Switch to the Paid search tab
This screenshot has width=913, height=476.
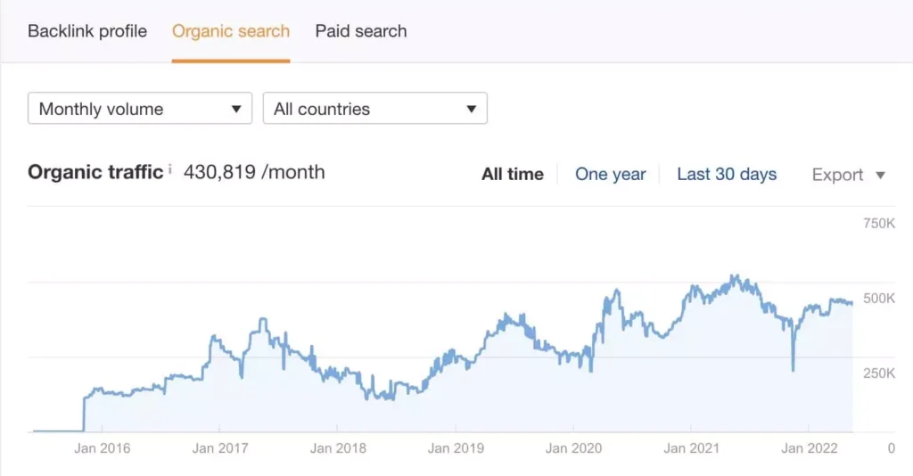361,31
